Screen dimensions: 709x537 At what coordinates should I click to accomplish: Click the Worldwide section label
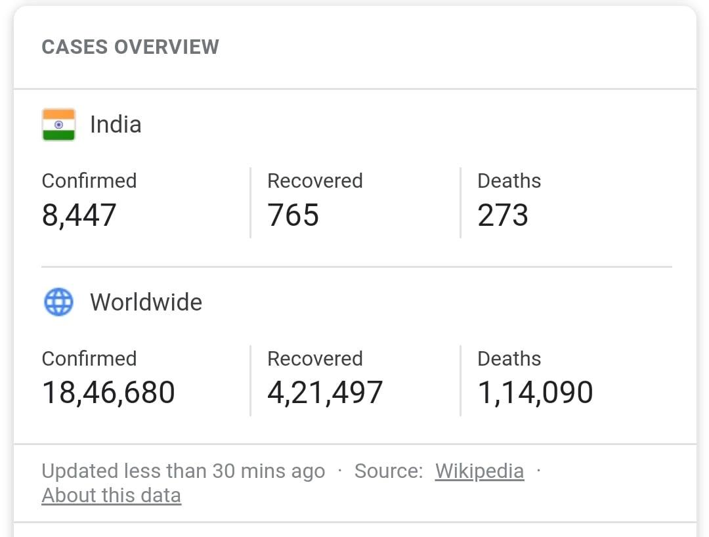146,302
